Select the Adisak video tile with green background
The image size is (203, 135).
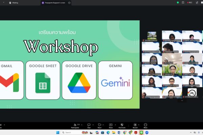click(172, 70)
